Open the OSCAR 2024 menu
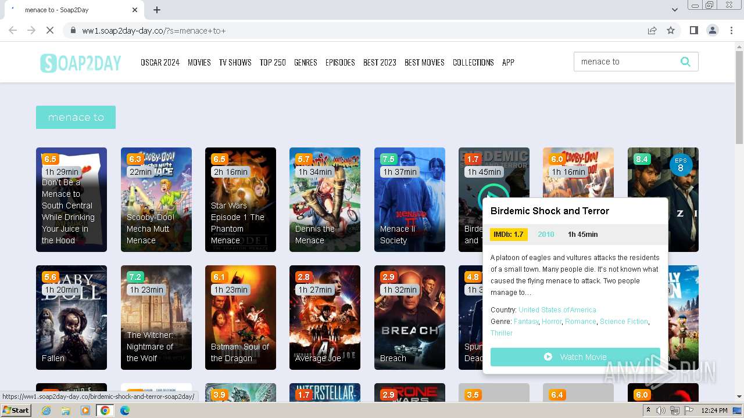 [160, 62]
